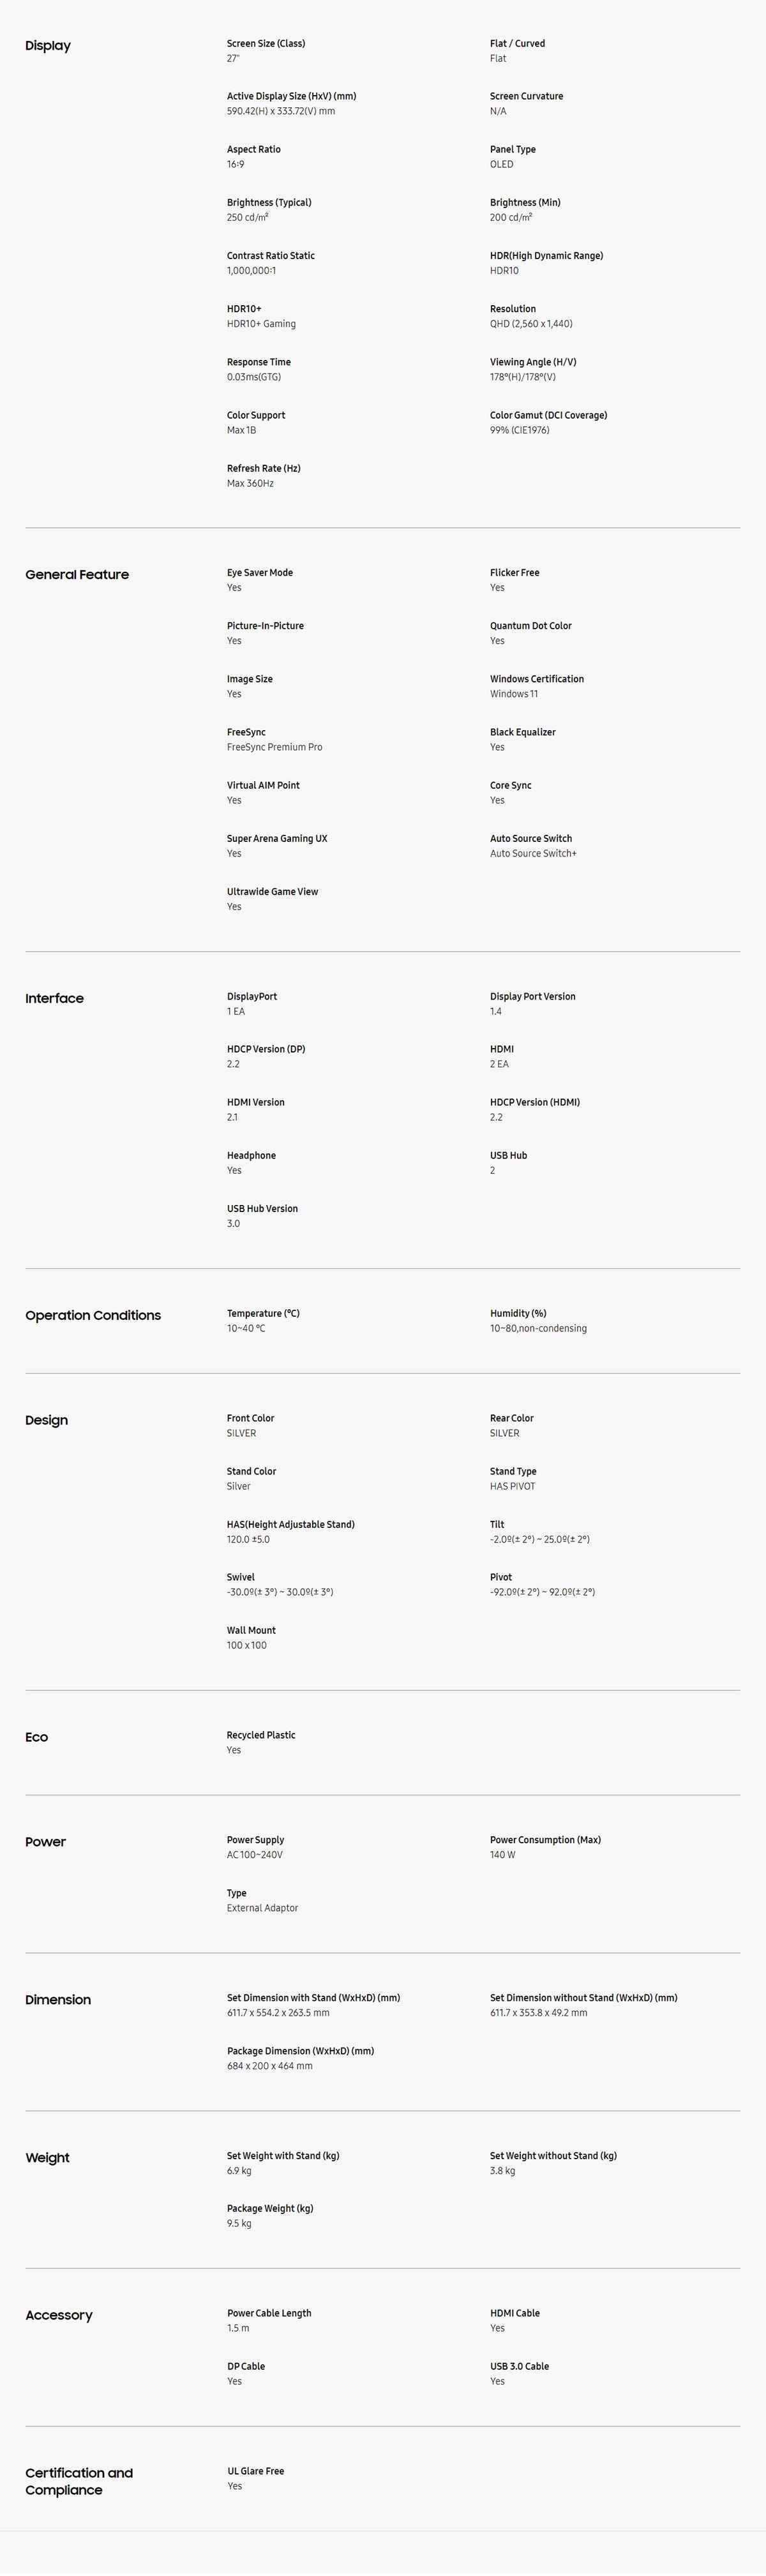Viewport: 766px width, 2576px height.
Task: Click the Quantum Dot Color label
Action: (530, 626)
